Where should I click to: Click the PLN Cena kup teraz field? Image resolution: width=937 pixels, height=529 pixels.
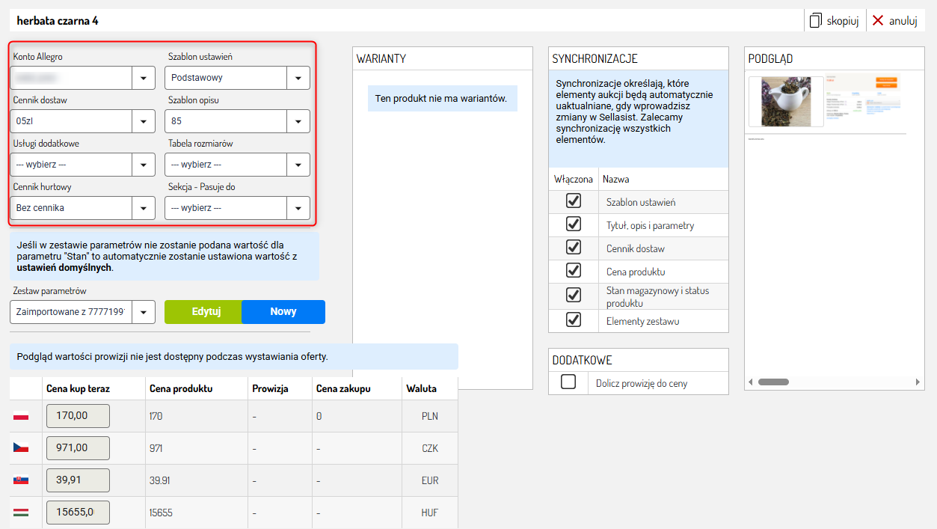[78, 416]
